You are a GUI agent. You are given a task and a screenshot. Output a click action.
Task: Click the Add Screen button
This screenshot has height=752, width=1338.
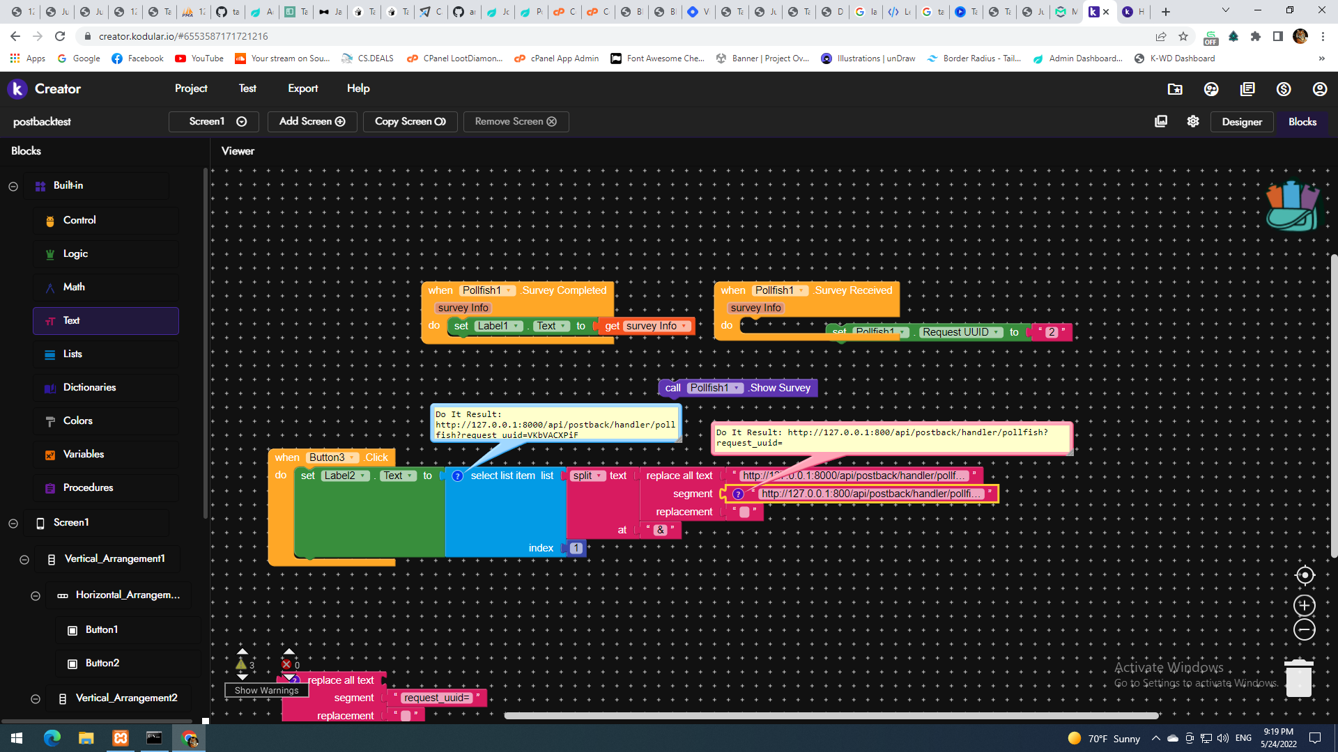[x=312, y=121]
